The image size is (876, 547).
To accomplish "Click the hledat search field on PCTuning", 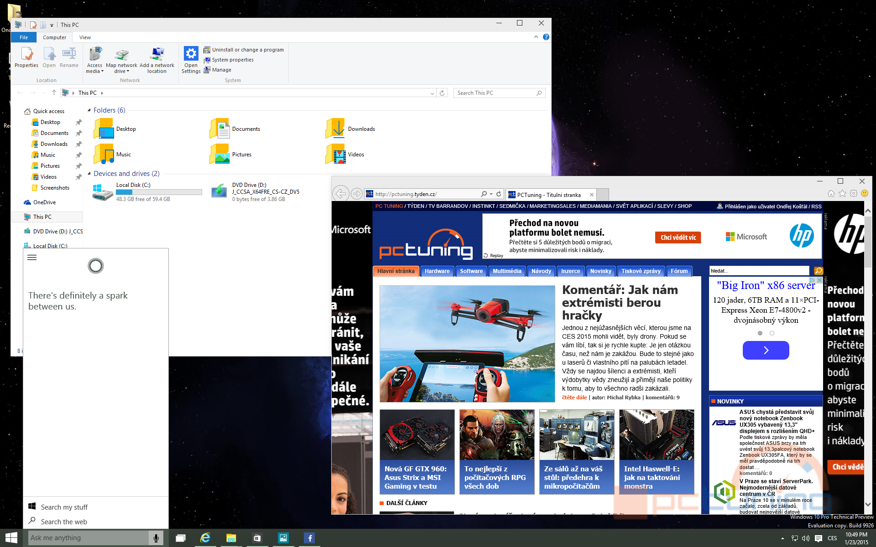I will pos(759,271).
